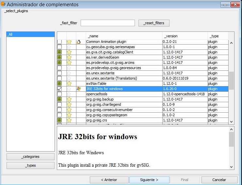Select the es.iver.derivedGeom row name
Image resolution: width=242 pixels, height=185 pixels.
click(103, 57)
